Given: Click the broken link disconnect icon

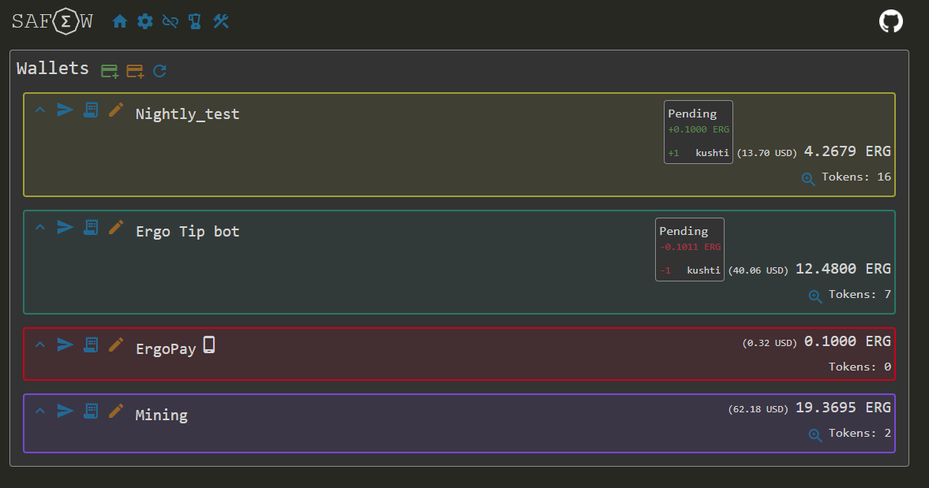Looking at the screenshot, I should tap(170, 22).
